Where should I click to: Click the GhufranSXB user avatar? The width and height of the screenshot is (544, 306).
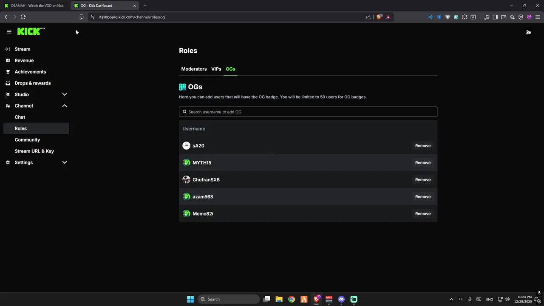pos(186,180)
